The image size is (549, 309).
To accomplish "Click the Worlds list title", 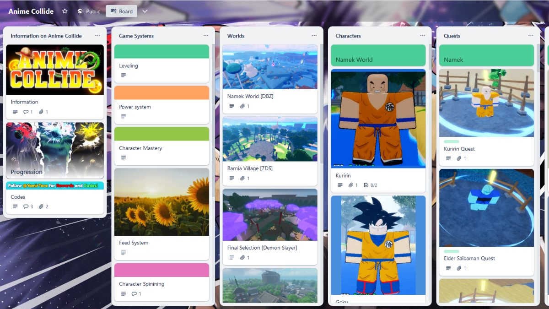I will (x=236, y=36).
